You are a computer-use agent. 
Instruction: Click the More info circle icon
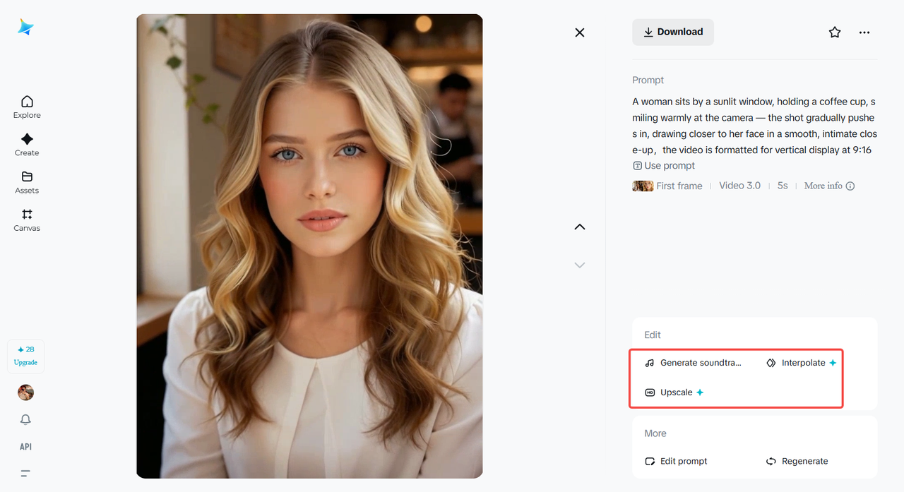[x=850, y=186]
